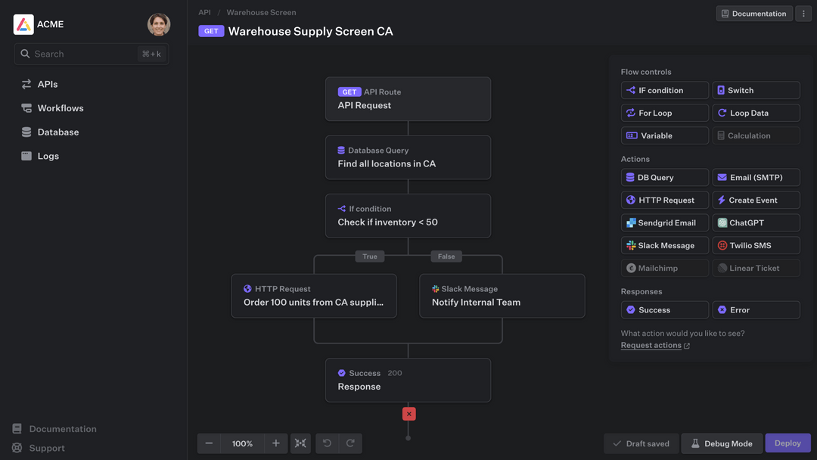The image size is (817, 460).
Task: Click the Deploy button
Action: [x=787, y=443]
